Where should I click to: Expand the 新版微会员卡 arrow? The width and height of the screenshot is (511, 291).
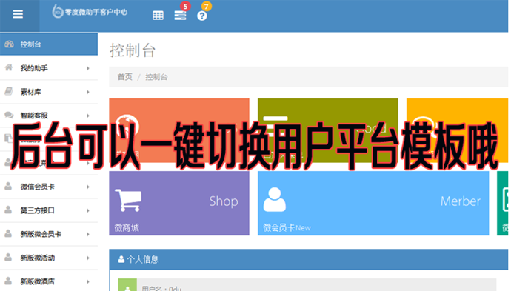88,234
